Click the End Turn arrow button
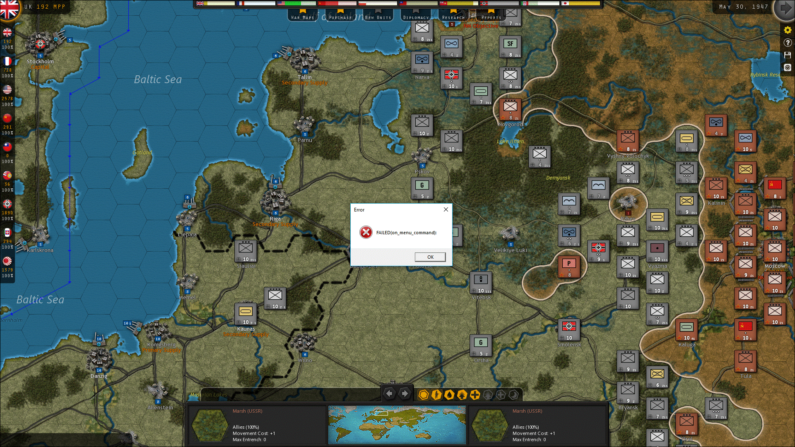Image resolution: width=795 pixels, height=447 pixels. [785, 8]
